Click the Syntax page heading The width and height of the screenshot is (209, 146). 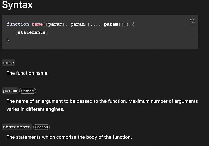(x=17, y=5)
